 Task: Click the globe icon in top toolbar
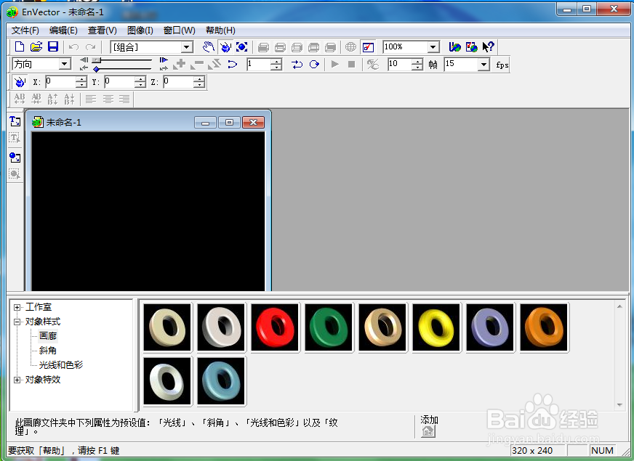click(350, 47)
